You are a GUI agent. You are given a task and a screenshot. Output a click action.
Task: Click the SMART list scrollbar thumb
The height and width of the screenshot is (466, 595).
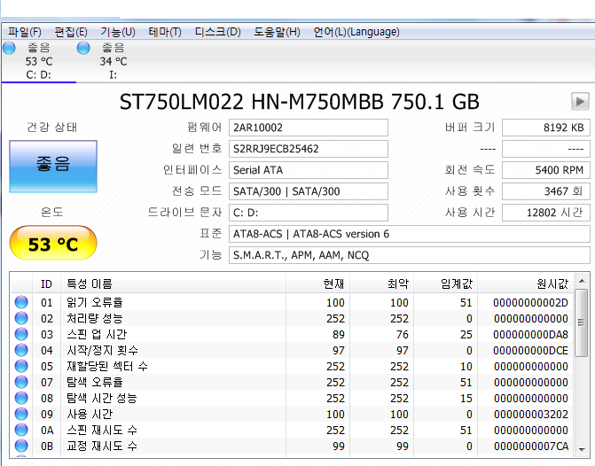(582, 322)
